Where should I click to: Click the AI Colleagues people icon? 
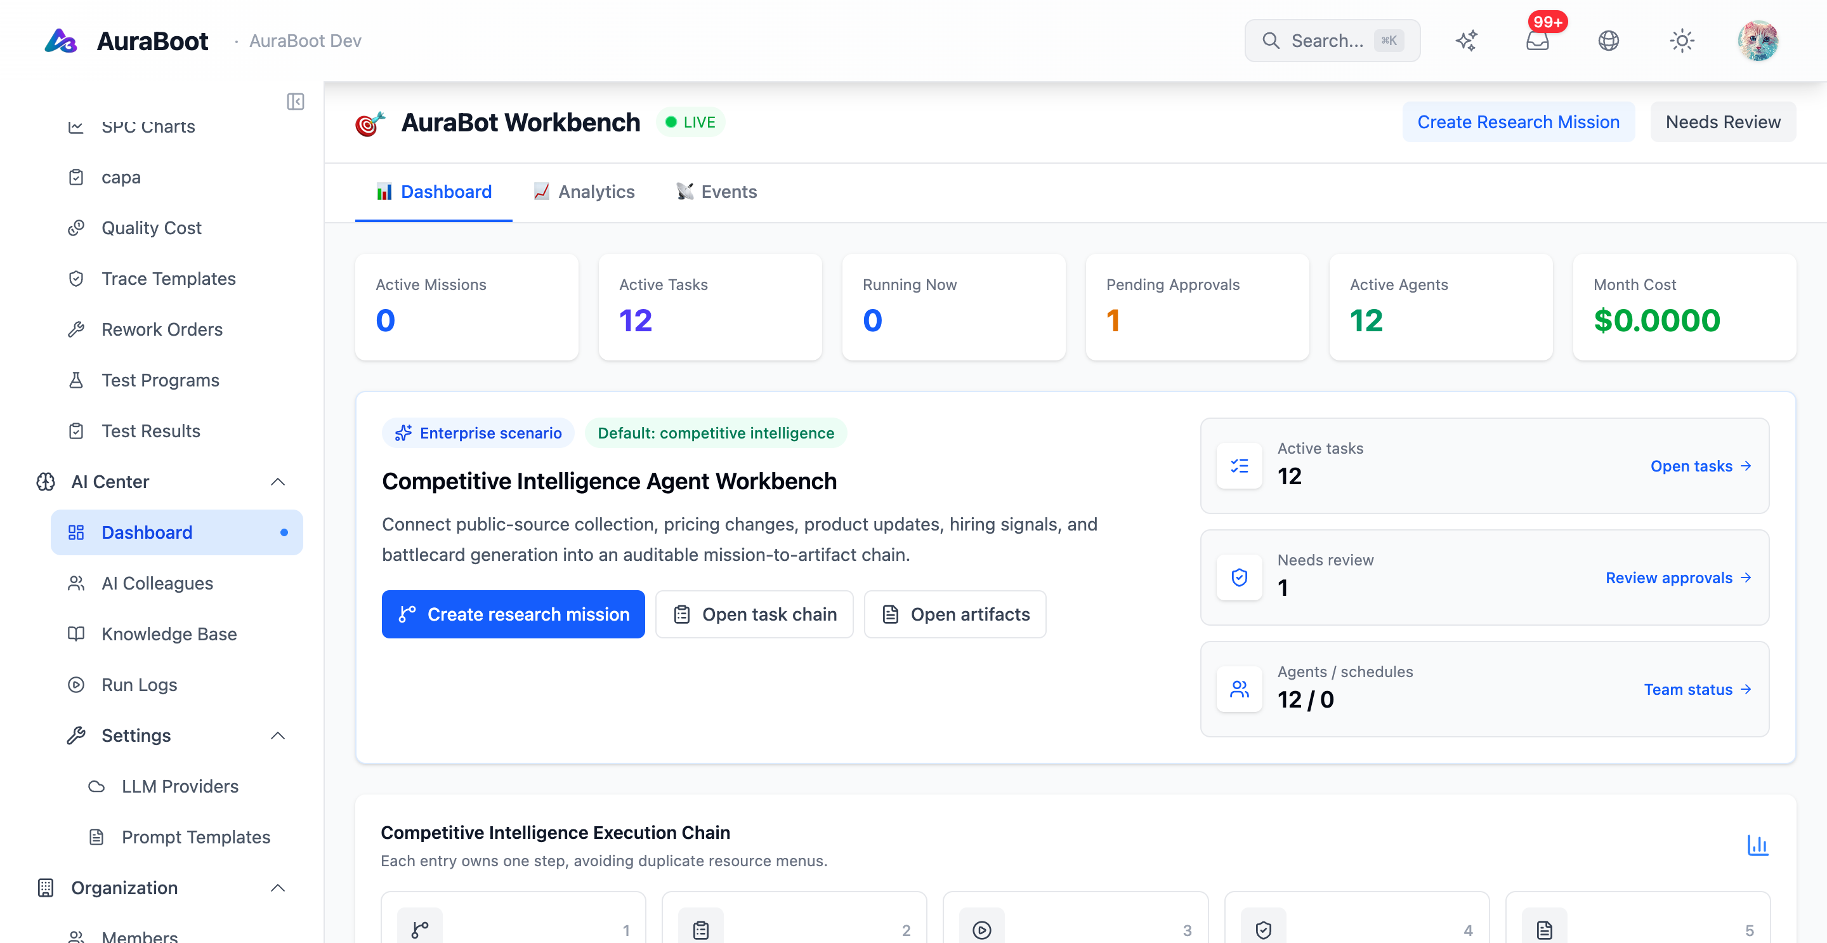point(76,583)
